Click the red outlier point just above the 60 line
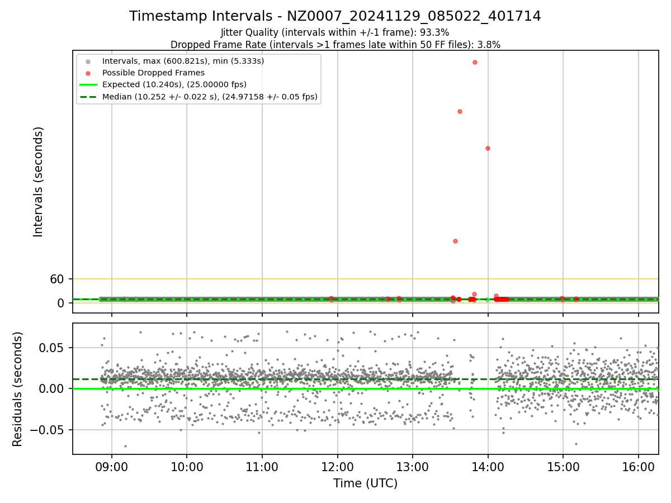671x503 pixels. pyautogui.click(x=455, y=241)
